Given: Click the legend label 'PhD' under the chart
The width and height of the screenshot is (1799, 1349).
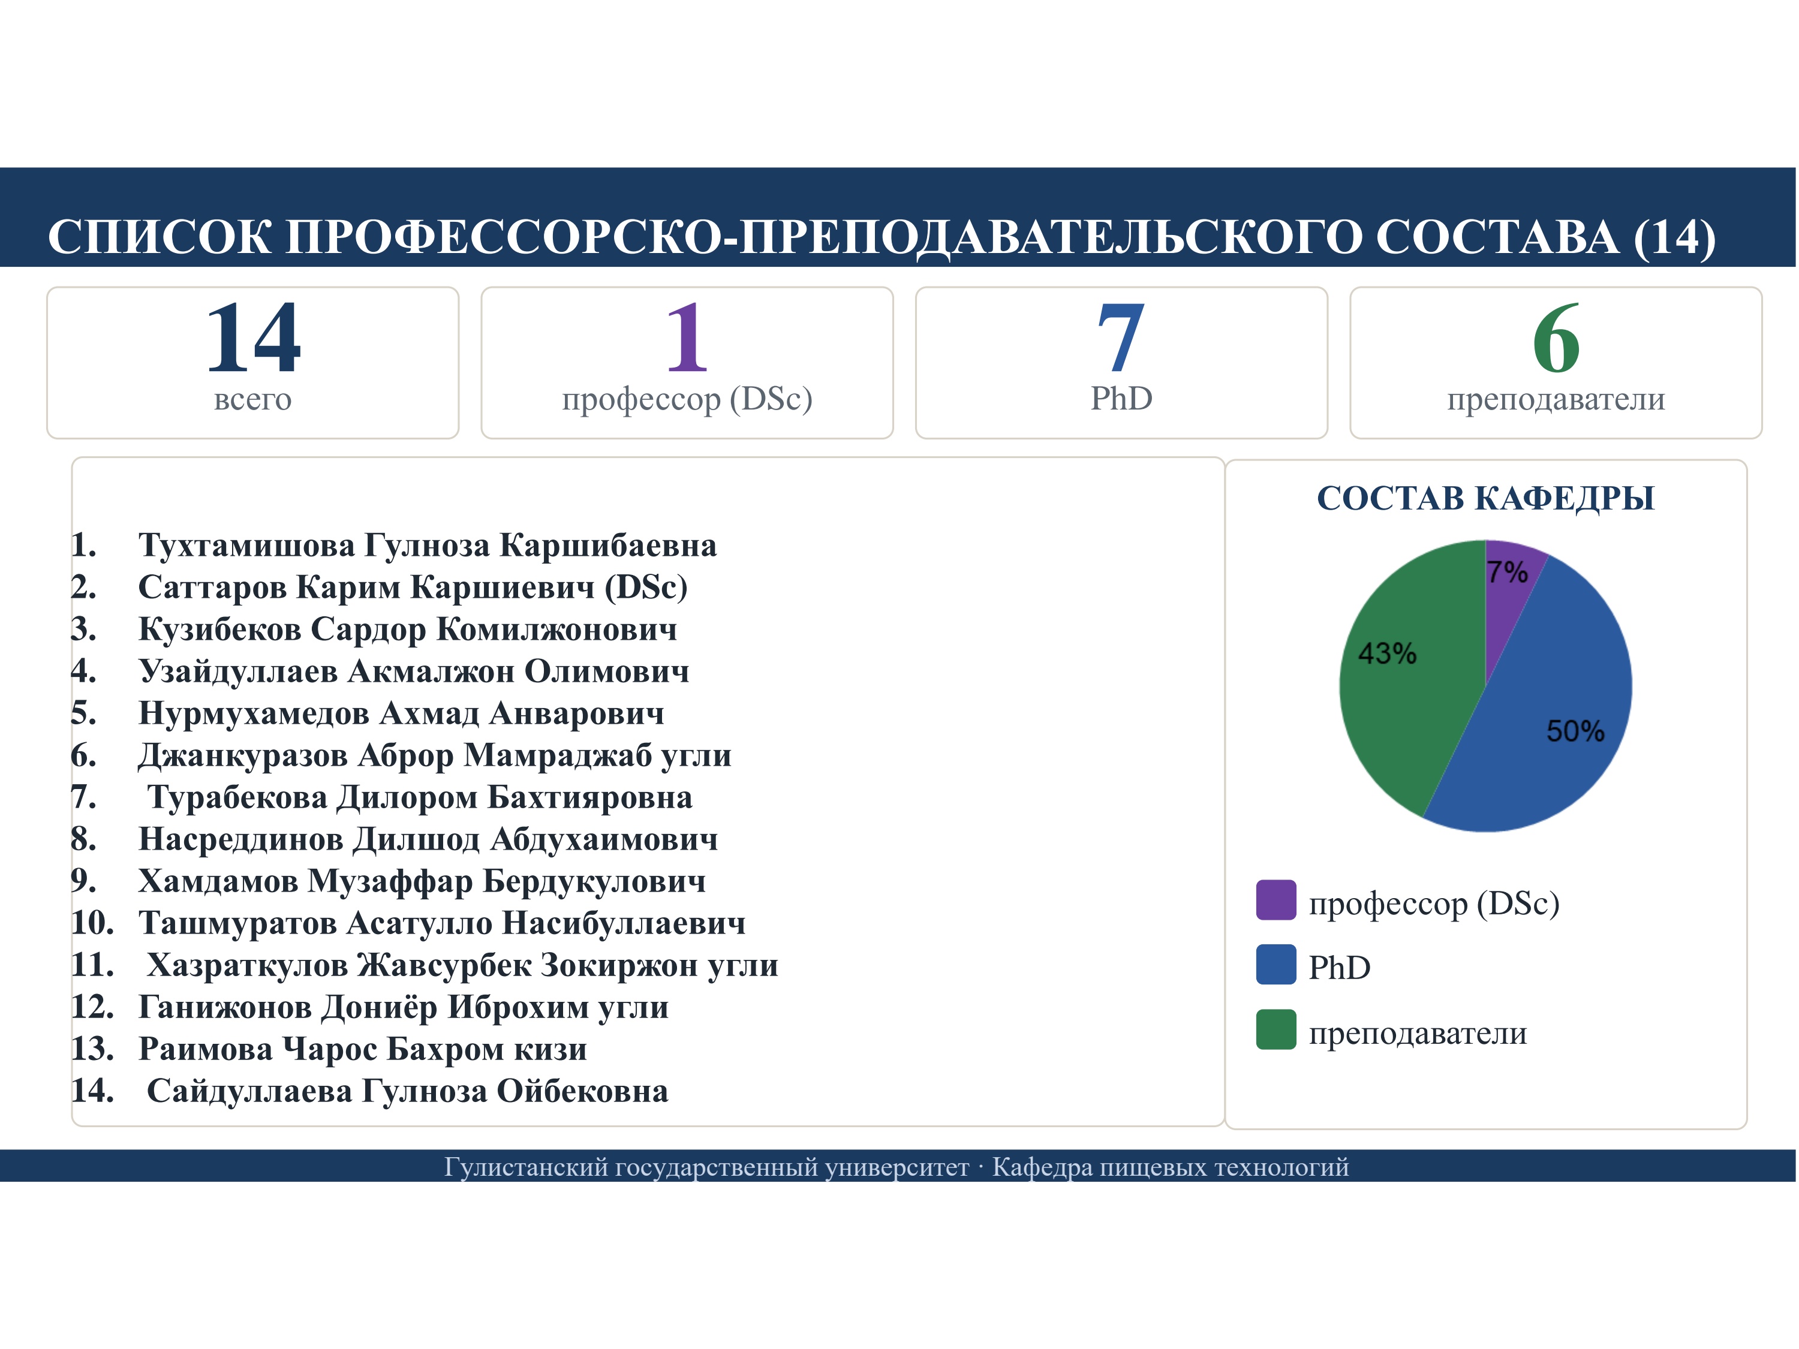Looking at the screenshot, I should [1340, 967].
